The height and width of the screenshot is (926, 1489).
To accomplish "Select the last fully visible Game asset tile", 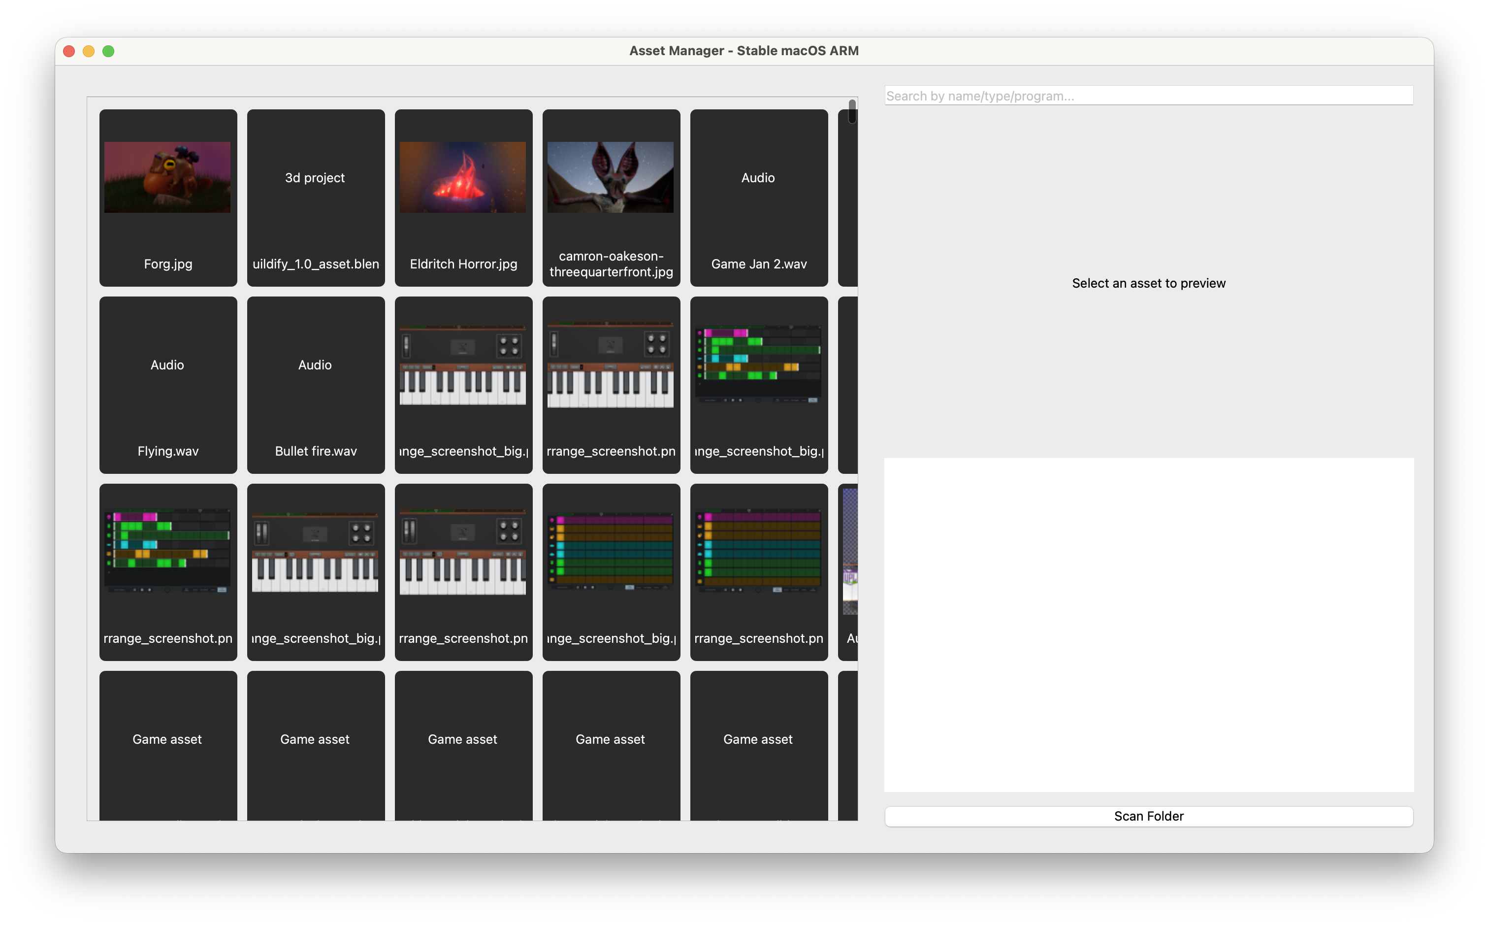I will pyautogui.click(x=758, y=744).
